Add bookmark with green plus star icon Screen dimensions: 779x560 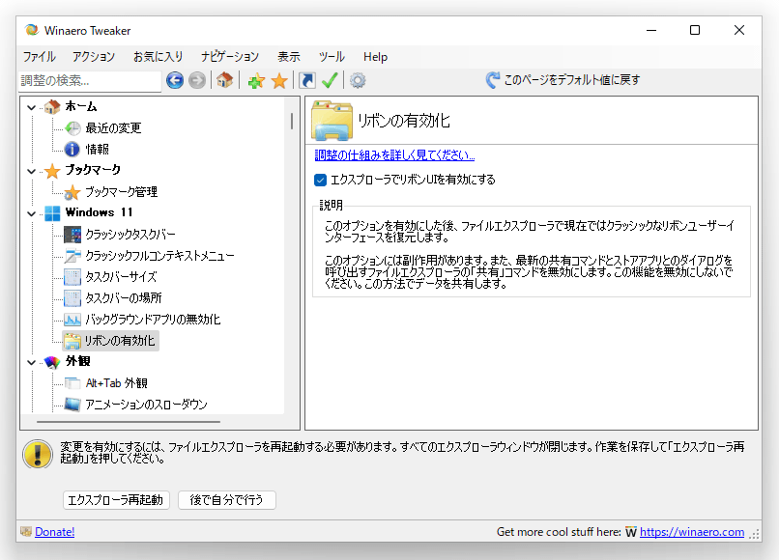coord(256,80)
